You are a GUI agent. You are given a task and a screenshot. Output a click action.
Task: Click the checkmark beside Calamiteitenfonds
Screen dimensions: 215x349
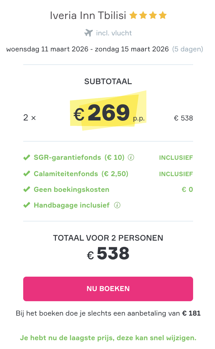[27, 174]
